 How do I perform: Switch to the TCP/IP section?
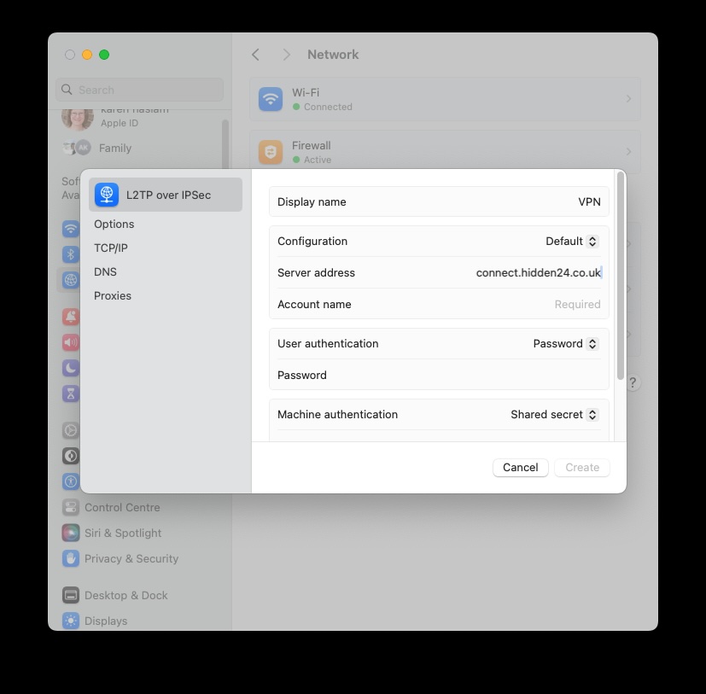pos(111,248)
